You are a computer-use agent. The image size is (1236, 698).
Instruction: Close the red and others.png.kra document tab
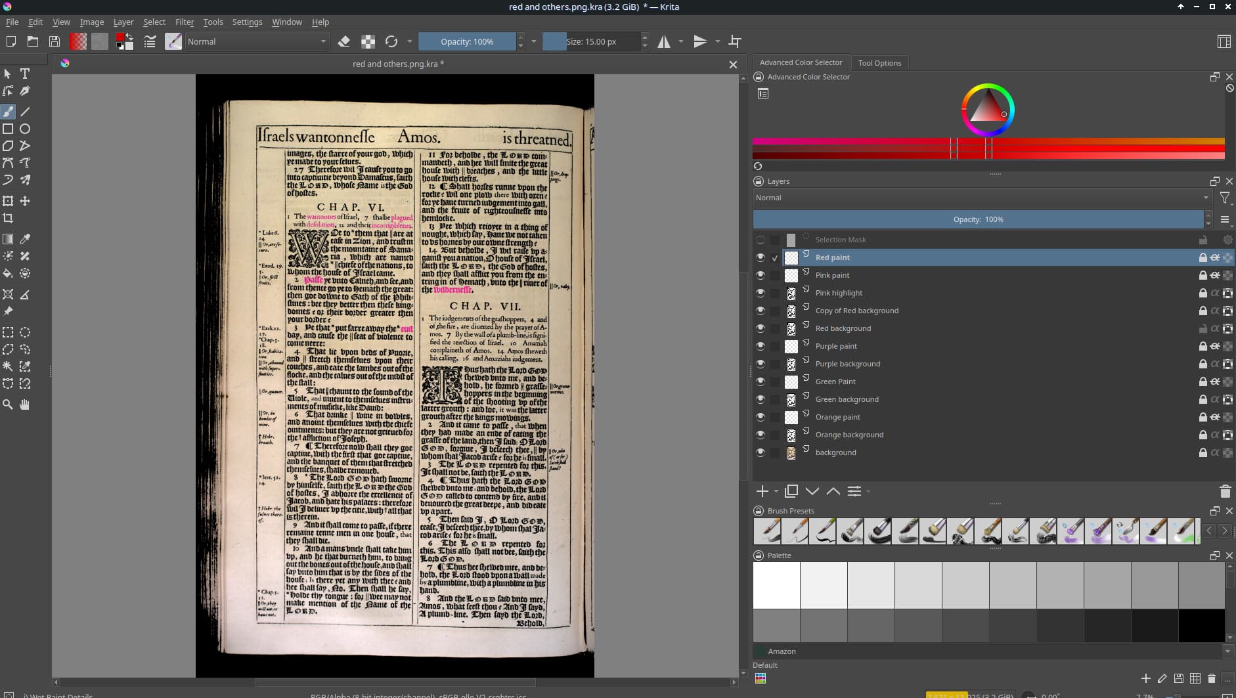coord(733,64)
